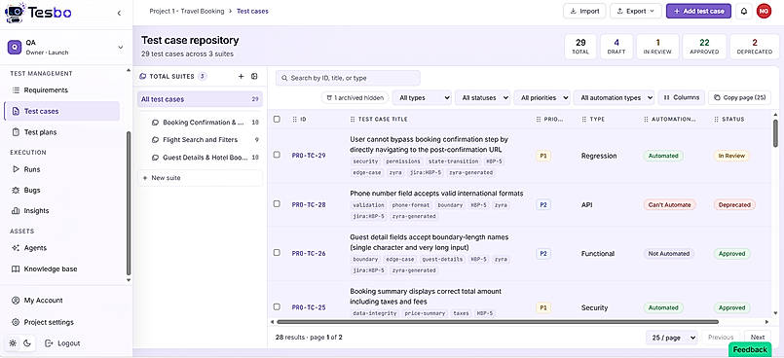This screenshot has height=358, width=784.
Task: Click the drag handle of ID column
Action: (294, 120)
